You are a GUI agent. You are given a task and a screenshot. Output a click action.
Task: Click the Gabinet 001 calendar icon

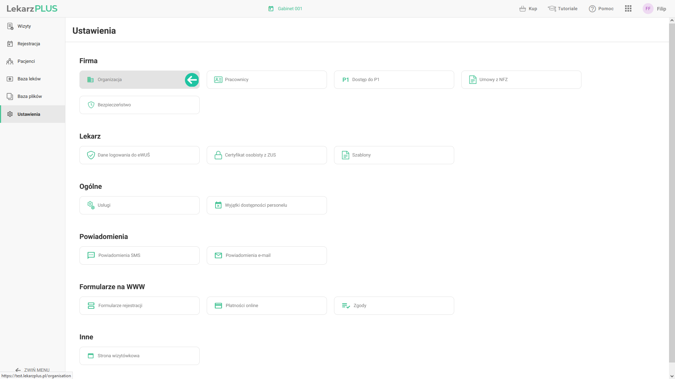(x=271, y=9)
